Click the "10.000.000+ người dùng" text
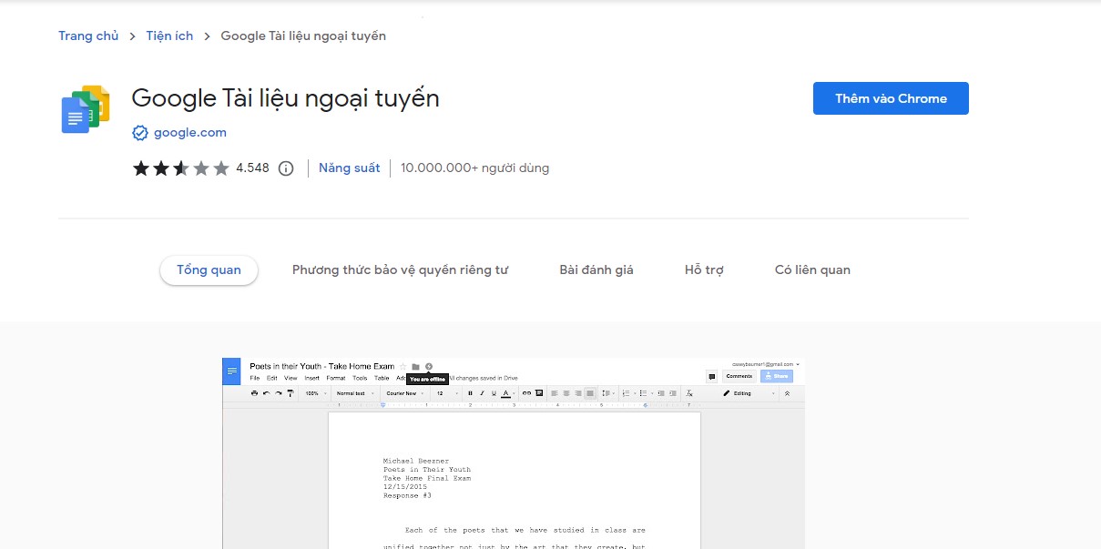The image size is (1101, 549). coord(474,168)
